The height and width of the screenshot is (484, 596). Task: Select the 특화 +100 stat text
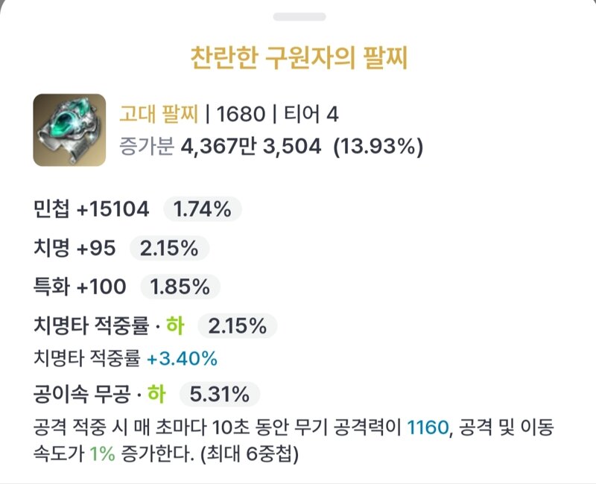tap(80, 287)
